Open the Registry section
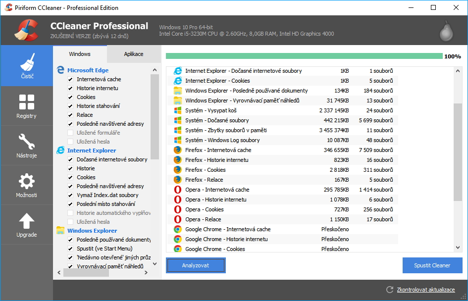 [x=27, y=106]
